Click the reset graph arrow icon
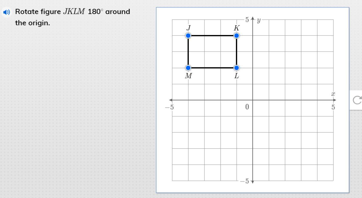This screenshot has width=362, height=198. point(357,100)
